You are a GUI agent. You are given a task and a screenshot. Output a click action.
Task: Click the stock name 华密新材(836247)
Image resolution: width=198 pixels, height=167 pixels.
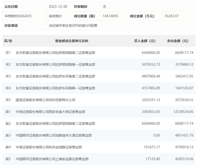pyautogui.click(x=18, y=16)
